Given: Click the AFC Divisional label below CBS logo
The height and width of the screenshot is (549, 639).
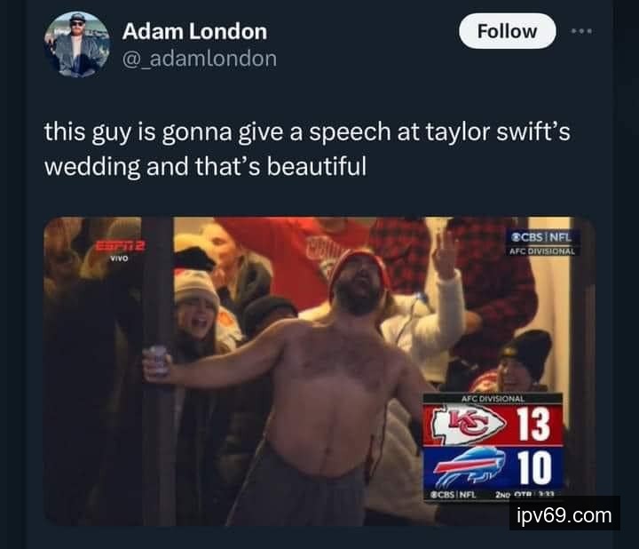Looking at the screenshot, I should point(542,251).
